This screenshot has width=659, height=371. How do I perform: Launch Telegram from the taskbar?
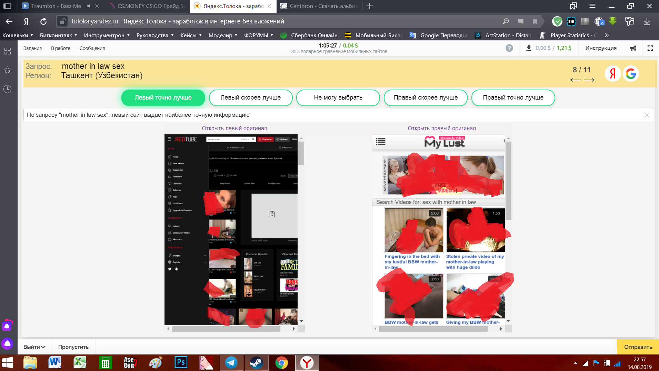(x=231, y=363)
